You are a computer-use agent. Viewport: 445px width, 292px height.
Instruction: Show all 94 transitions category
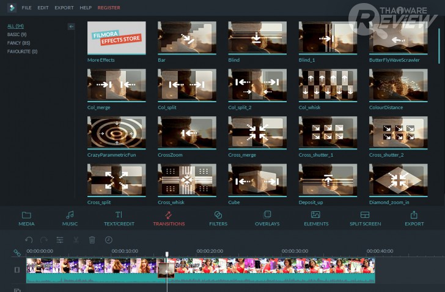pyautogui.click(x=16, y=26)
